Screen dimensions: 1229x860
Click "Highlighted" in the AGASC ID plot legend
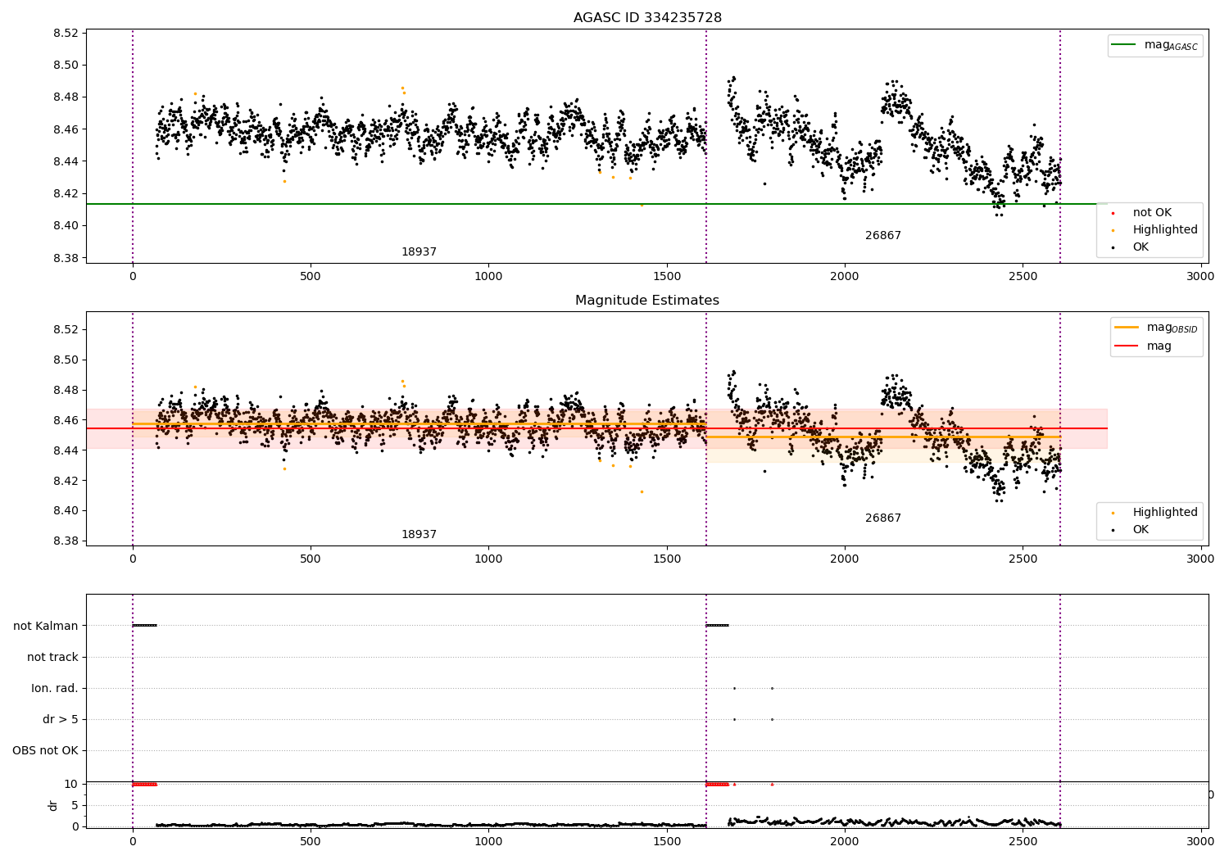(1165, 230)
